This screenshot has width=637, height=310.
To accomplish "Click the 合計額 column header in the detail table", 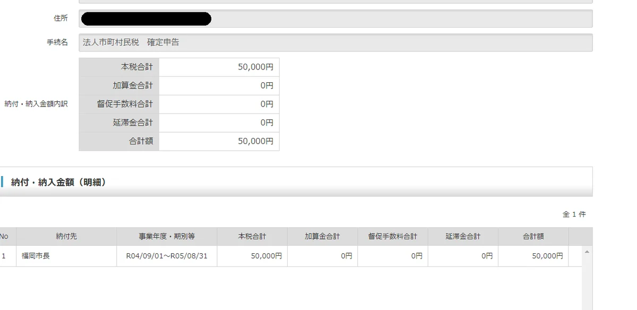I will 533,237.
